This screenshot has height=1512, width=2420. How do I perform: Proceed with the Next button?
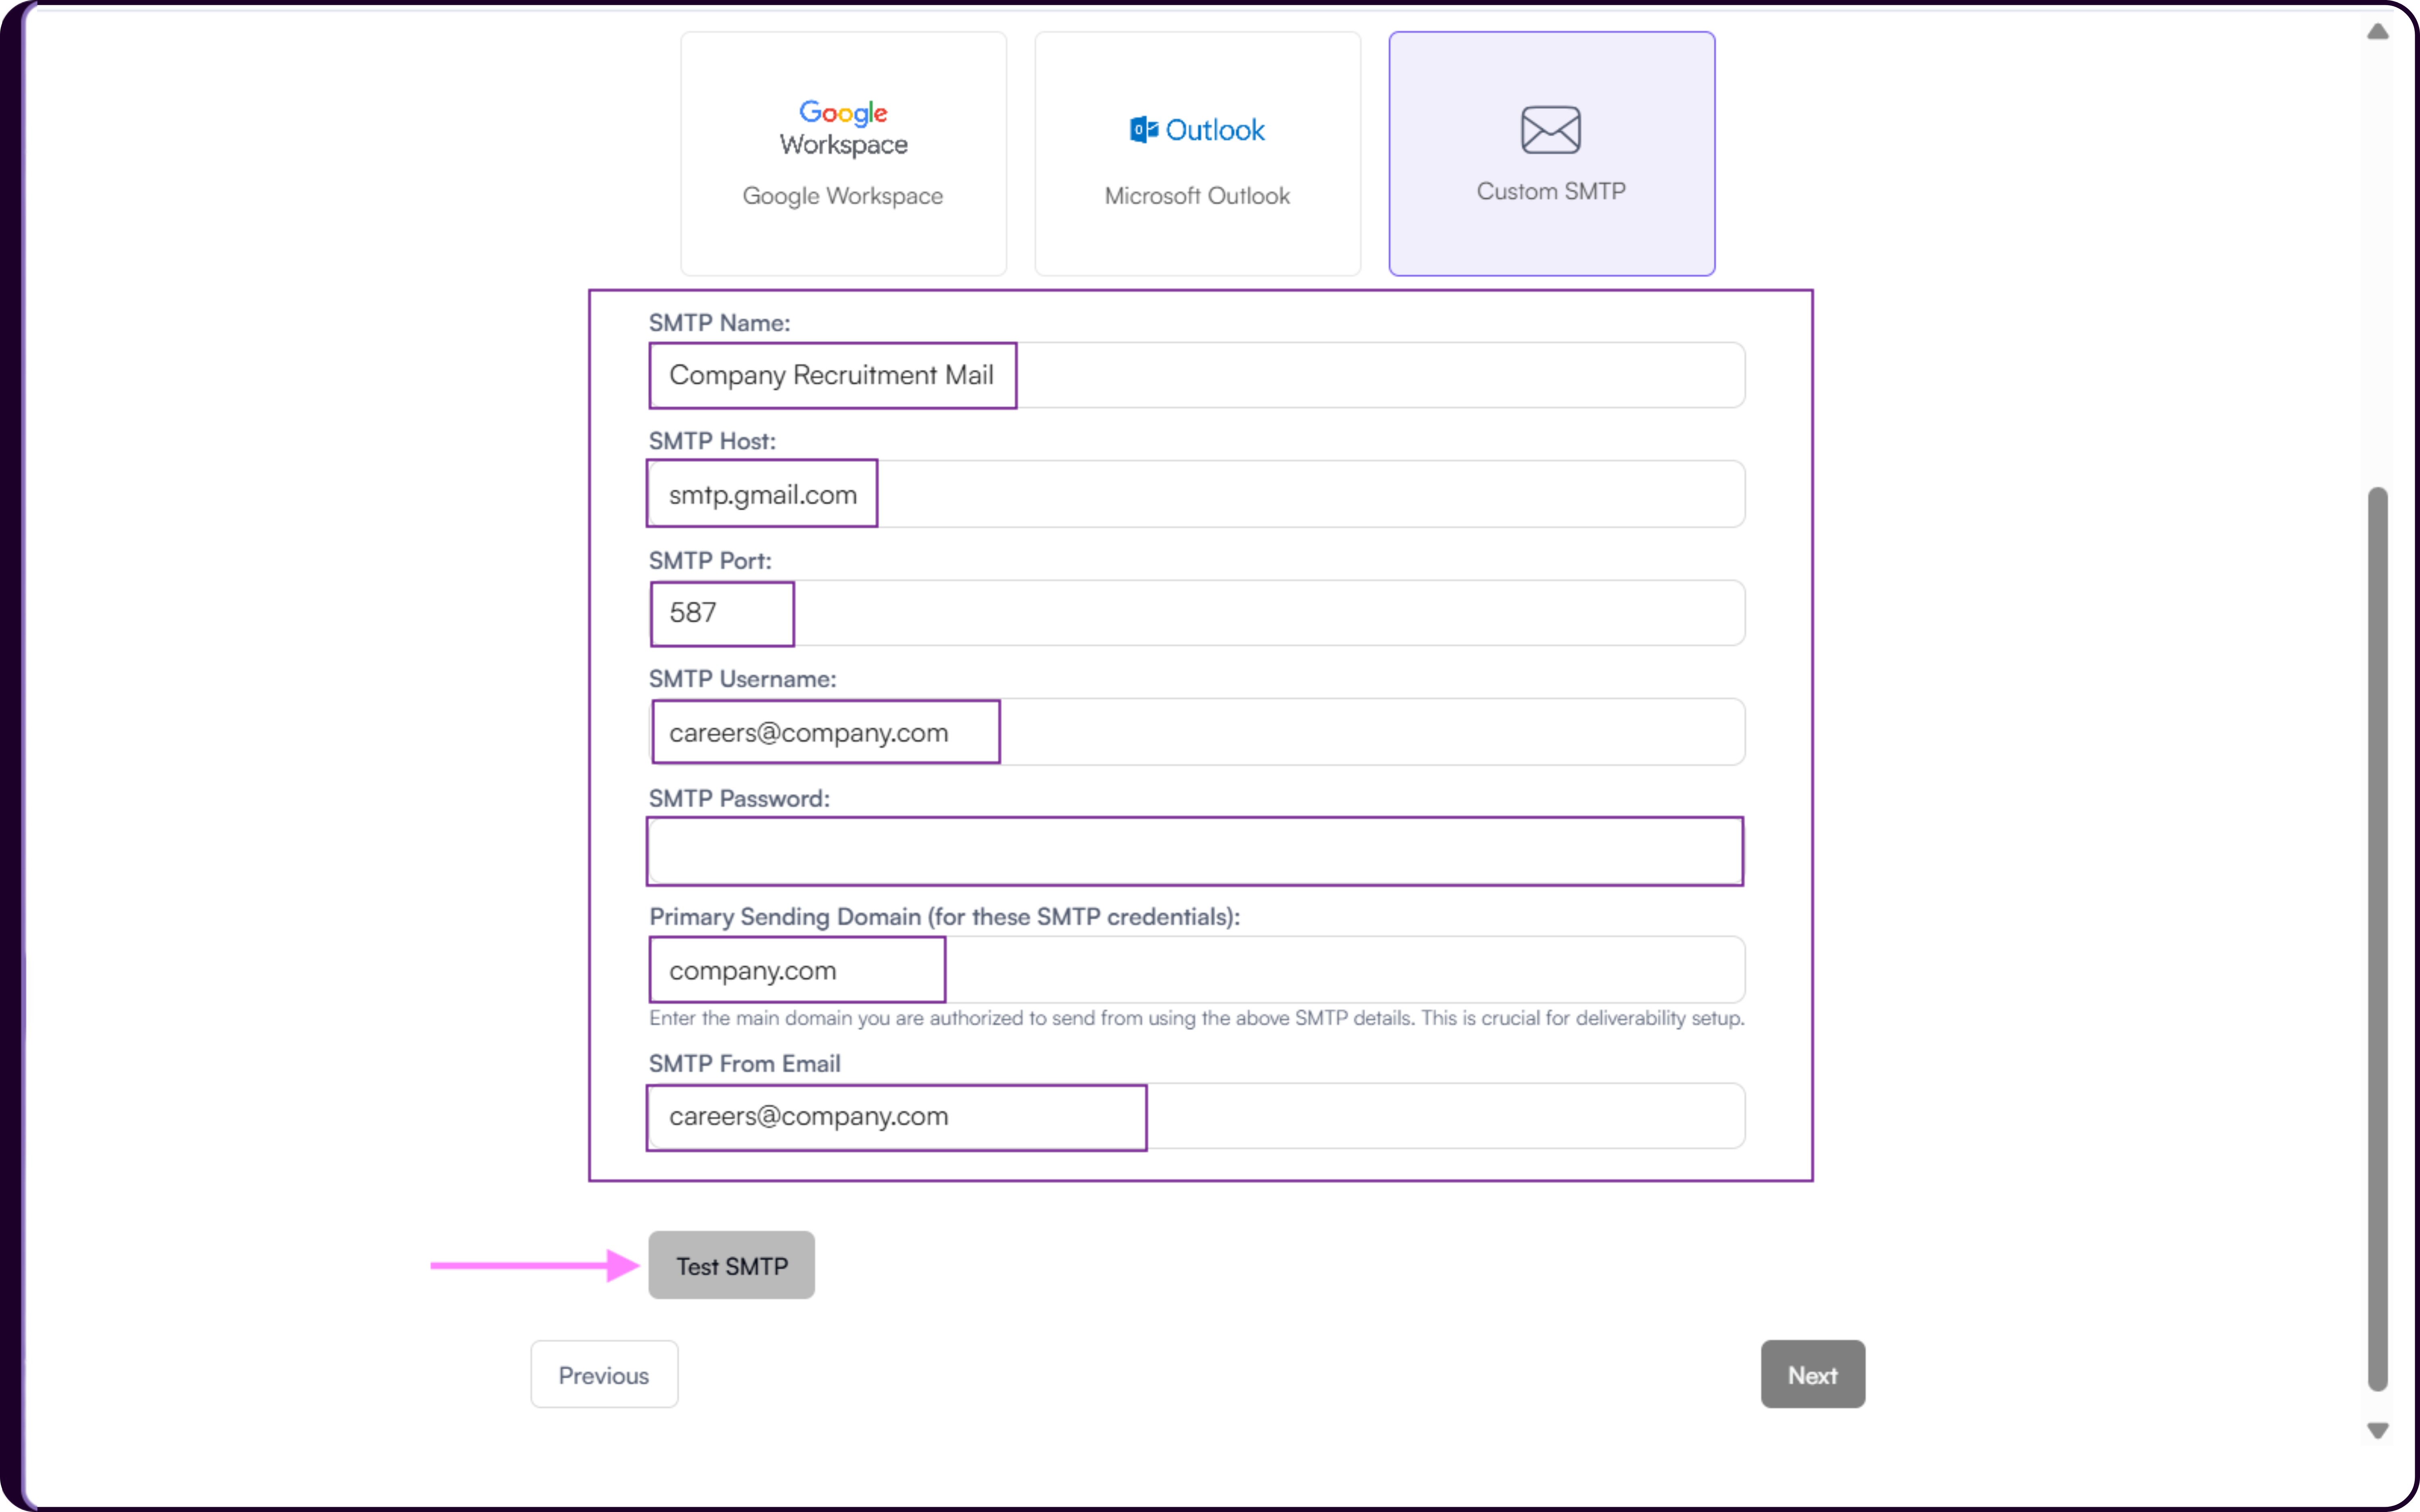click(1812, 1375)
